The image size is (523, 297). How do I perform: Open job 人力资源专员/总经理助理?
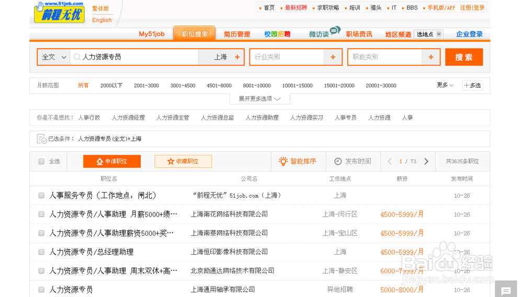point(92,252)
